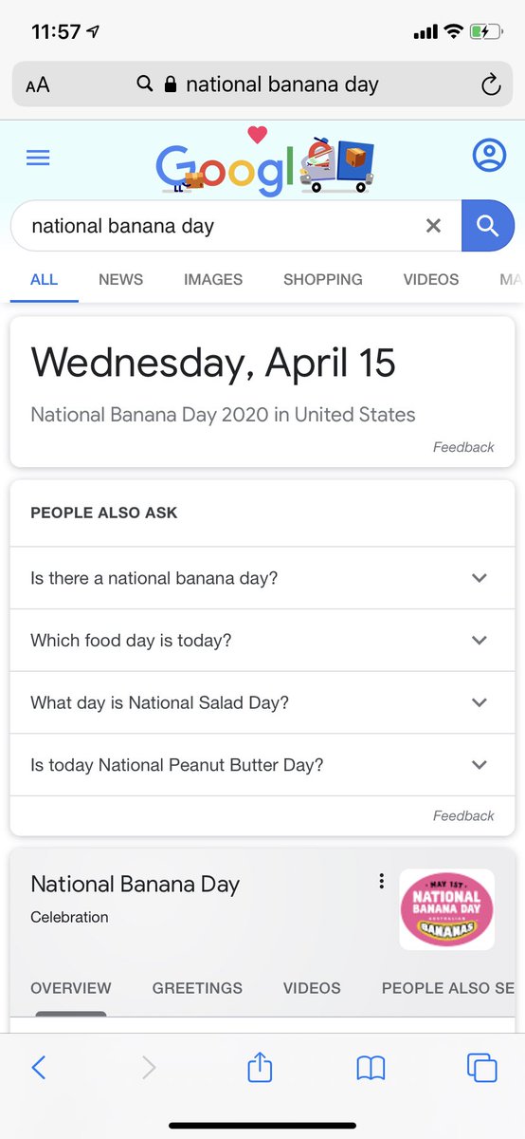Click Feedback link under the date card

[x=463, y=447]
